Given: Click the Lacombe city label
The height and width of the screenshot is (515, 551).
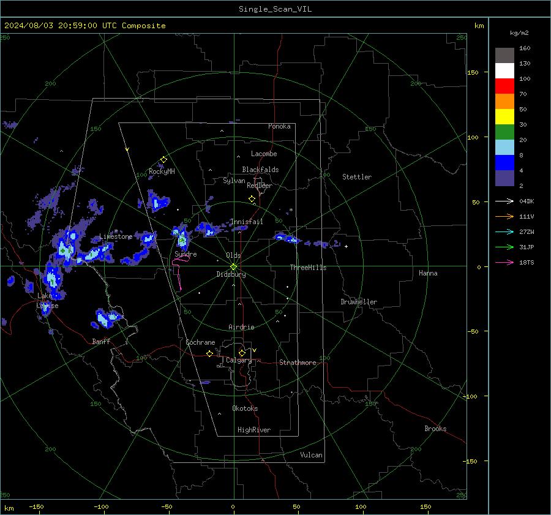Looking at the screenshot, I should coord(264,154).
